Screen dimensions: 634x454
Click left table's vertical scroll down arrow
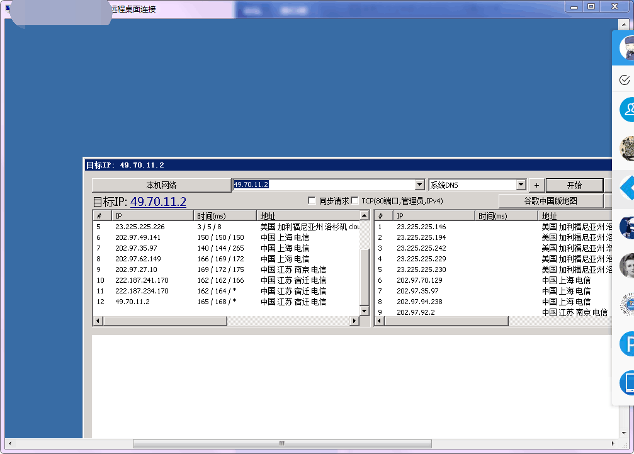tap(365, 311)
